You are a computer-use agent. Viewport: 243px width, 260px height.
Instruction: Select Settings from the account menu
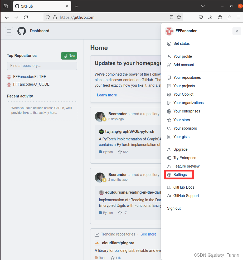179,174
